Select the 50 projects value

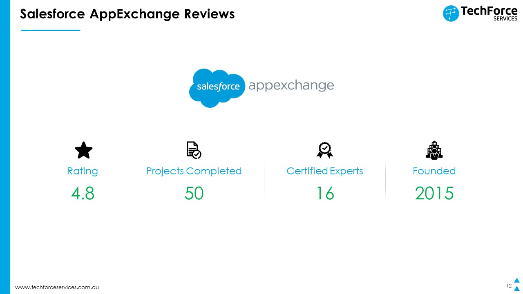[194, 193]
